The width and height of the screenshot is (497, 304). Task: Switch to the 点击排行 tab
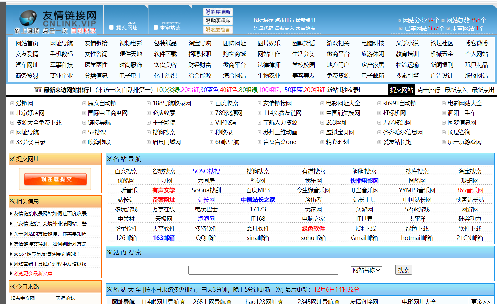(x=429, y=90)
